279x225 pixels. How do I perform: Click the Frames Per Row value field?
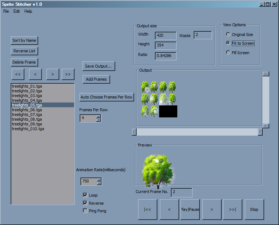[x=88, y=118]
